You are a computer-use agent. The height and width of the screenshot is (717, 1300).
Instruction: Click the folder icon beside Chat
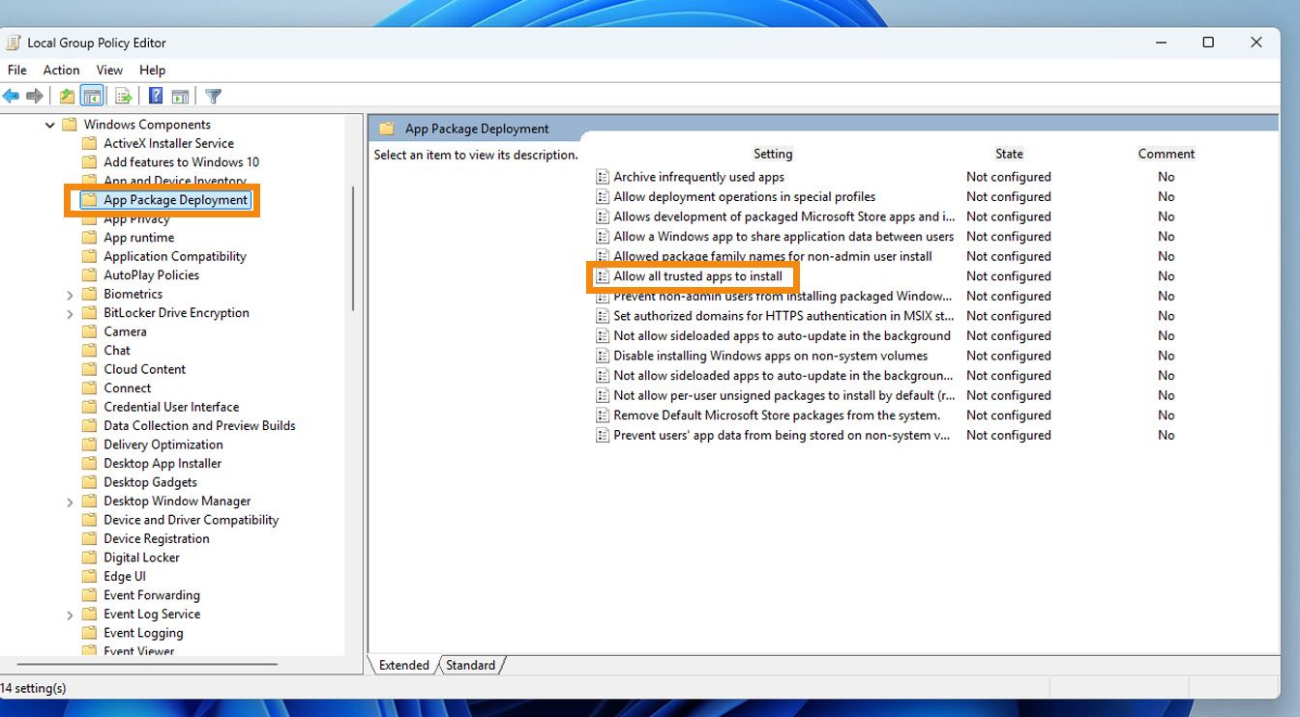(x=89, y=350)
